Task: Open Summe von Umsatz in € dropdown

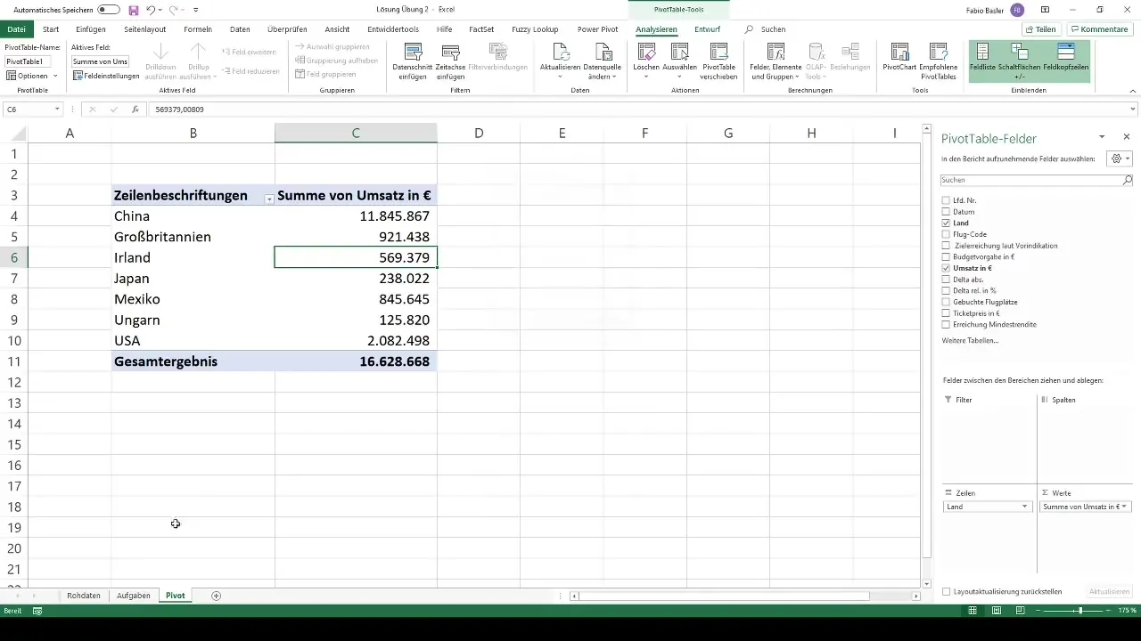Action: click(x=1124, y=507)
